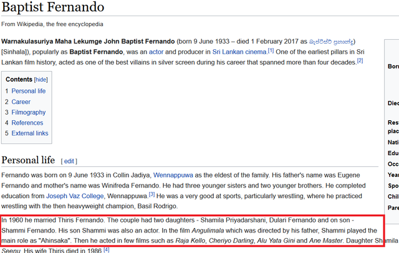399x253 pixels.
Task: Open the Sri Lankan cinema link
Action: [239, 52]
